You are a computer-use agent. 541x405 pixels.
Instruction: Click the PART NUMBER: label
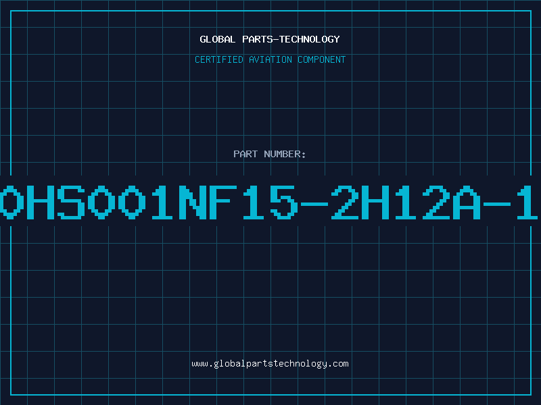(270, 154)
